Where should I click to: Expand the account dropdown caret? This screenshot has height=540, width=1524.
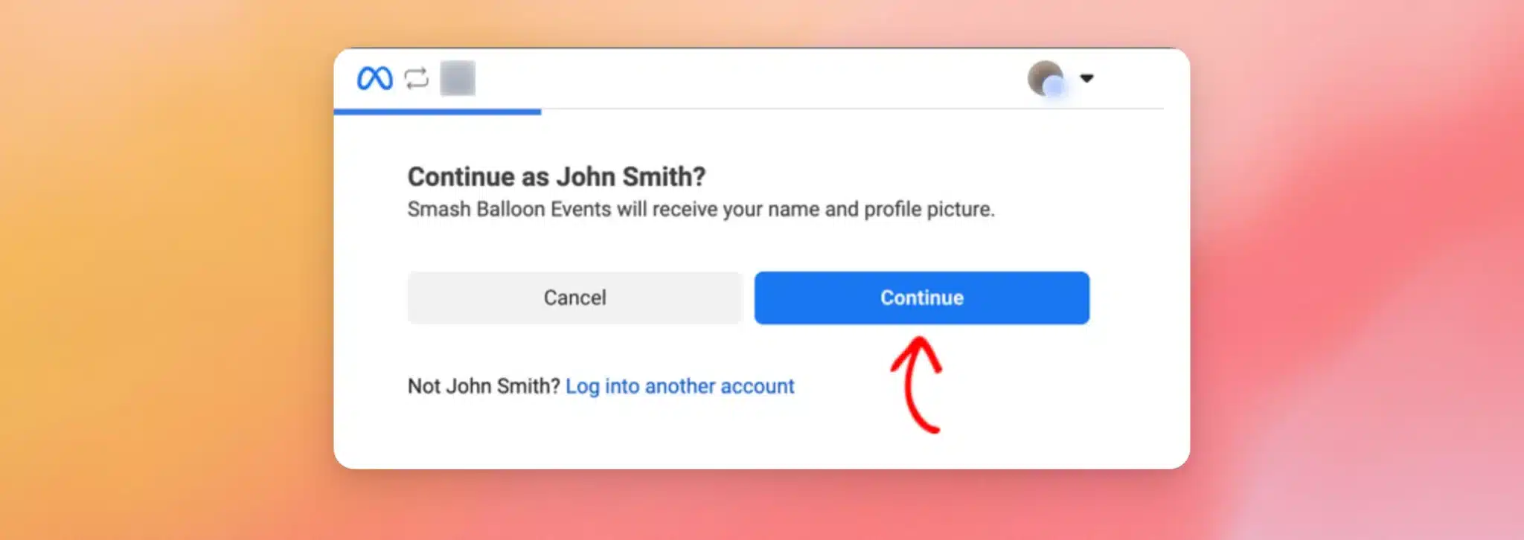coord(1086,78)
